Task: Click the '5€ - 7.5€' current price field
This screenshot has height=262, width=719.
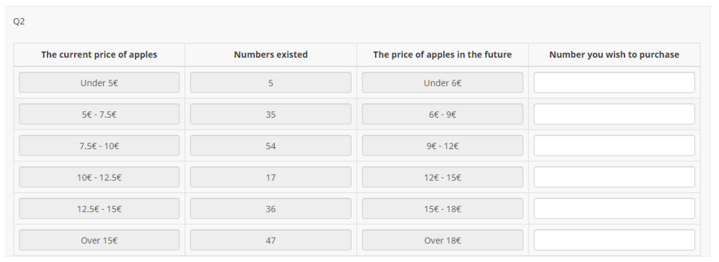Action: pyautogui.click(x=99, y=114)
